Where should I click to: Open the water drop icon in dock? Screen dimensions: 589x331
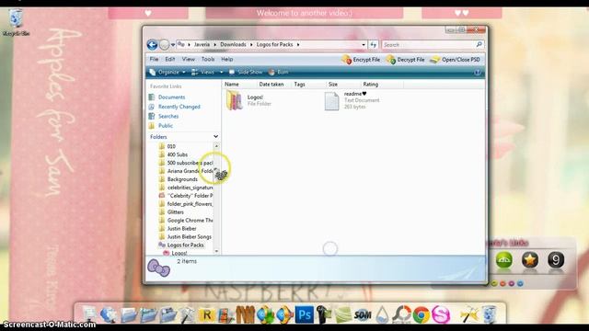382,314
